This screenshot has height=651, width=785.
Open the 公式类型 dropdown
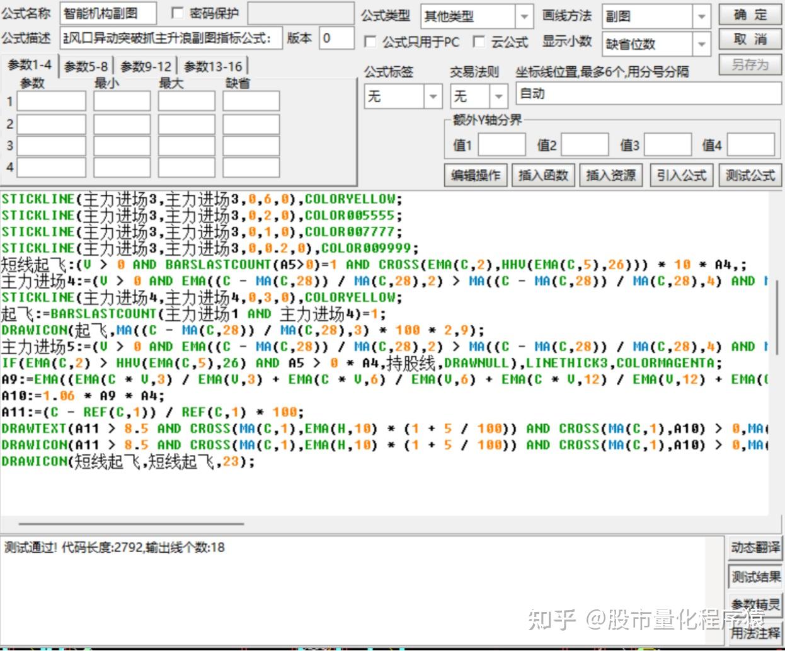[x=477, y=16]
